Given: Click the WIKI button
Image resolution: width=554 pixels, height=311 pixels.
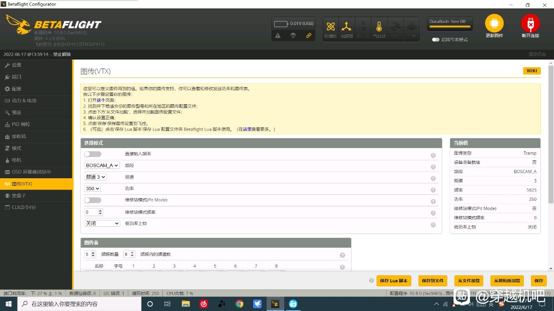Looking at the screenshot, I should (x=532, y=71).
